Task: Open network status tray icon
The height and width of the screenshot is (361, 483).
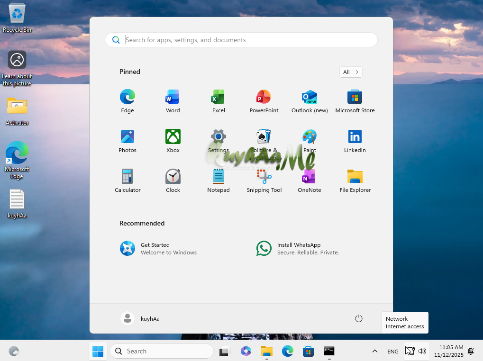Action: point(410,351)
